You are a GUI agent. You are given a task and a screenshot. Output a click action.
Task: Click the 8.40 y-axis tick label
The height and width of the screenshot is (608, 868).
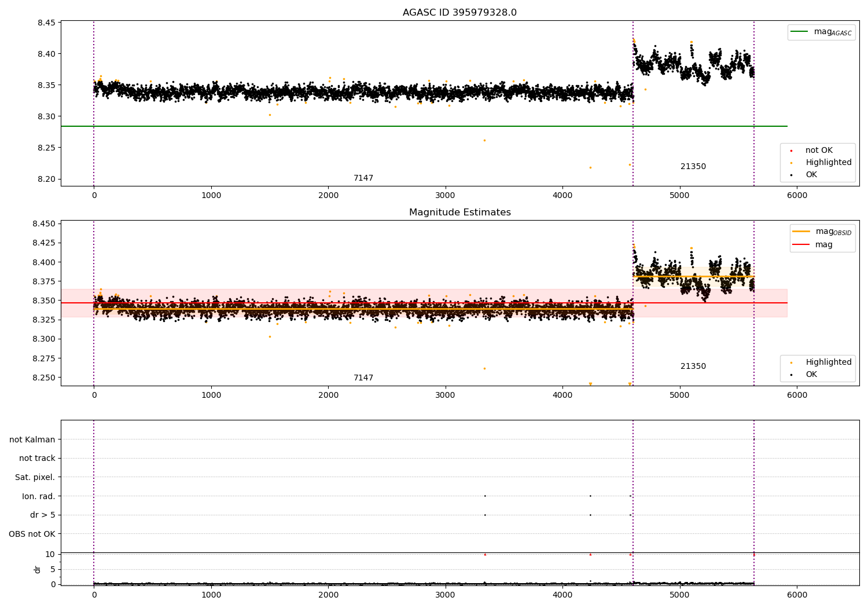click(x=46, y=54)
